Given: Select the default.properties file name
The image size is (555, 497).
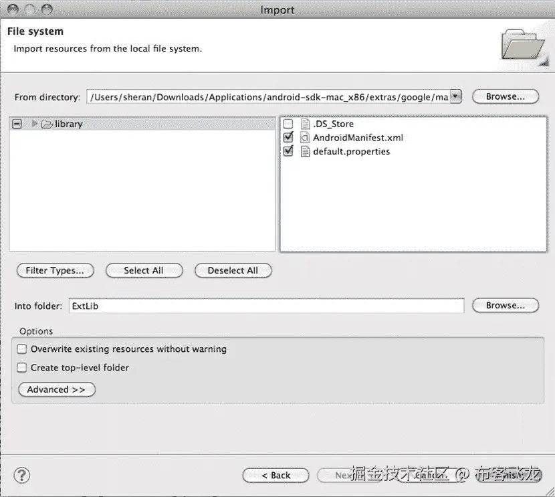Looking at the screenshot, I should coord(351,151).
